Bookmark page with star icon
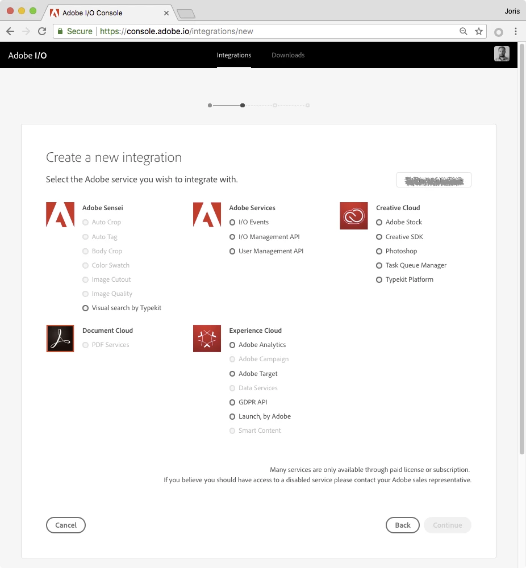This screenshot has height=568, width=526. tap(479, 31)
